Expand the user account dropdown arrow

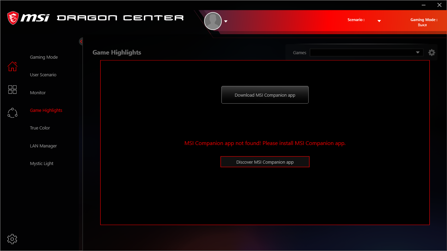[x=226, y=21]
